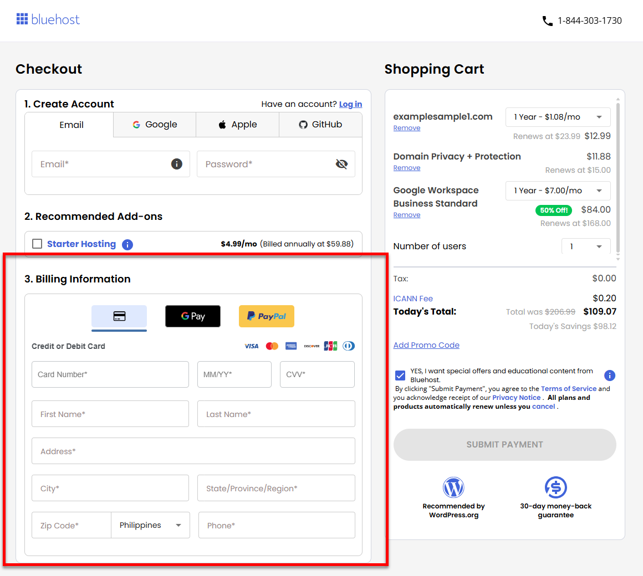Click the money-back guarantee dollar icon
The width and height of the screenshot is (643, 576).
(x=555, y=487)
